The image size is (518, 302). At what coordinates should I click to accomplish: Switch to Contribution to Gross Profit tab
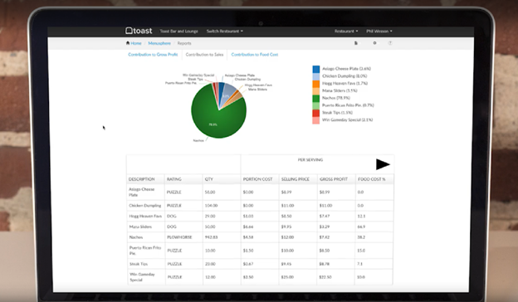pos(153,55)
